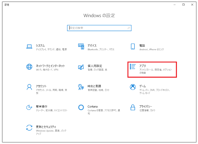The height and width of the screenshot is (144, 198).
Task: Click the '背景、ロック画面、色' description
Action: click(98, 70)
